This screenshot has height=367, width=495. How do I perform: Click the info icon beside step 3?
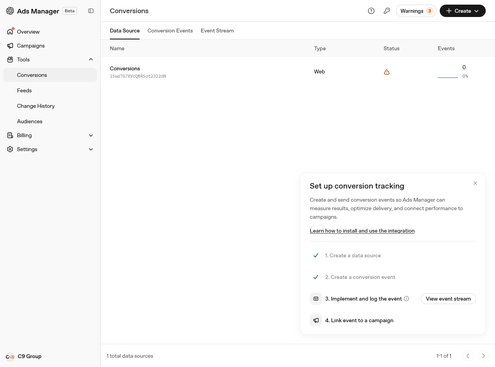tap(406, 299)
